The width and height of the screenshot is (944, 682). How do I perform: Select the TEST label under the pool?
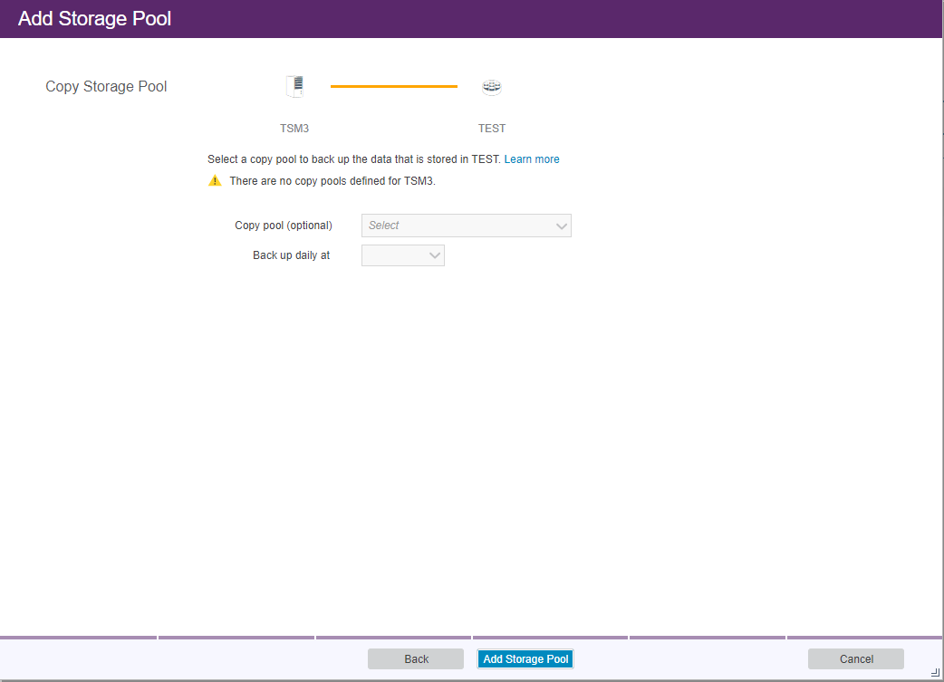click(x=492, y=129)
